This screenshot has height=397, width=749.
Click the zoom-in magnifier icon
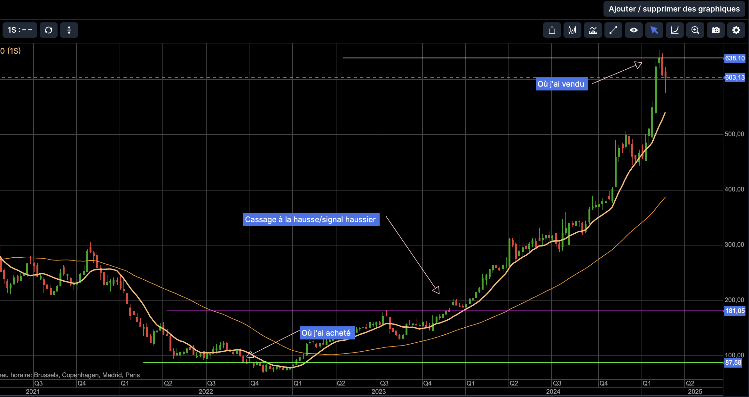coord(695,30)
